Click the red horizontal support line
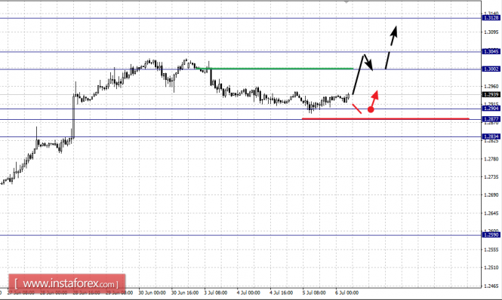This screenshot has height=300, width=502. 386,118
